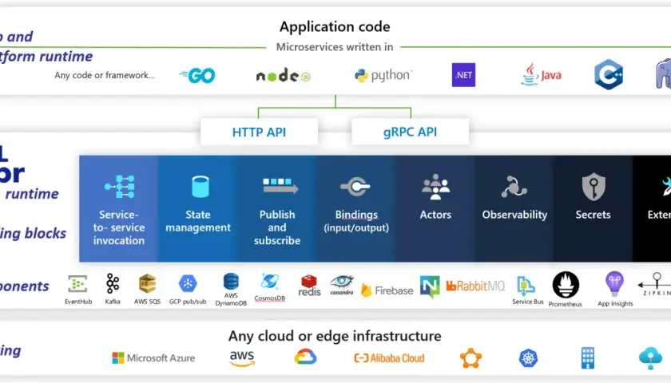The height and width of the screenshot is (383, 671).
Task: Select the purple .NET logo
Action: [463, 75]
